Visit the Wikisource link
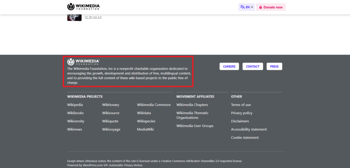Screen dimensions: 350x168 [111, 113]
